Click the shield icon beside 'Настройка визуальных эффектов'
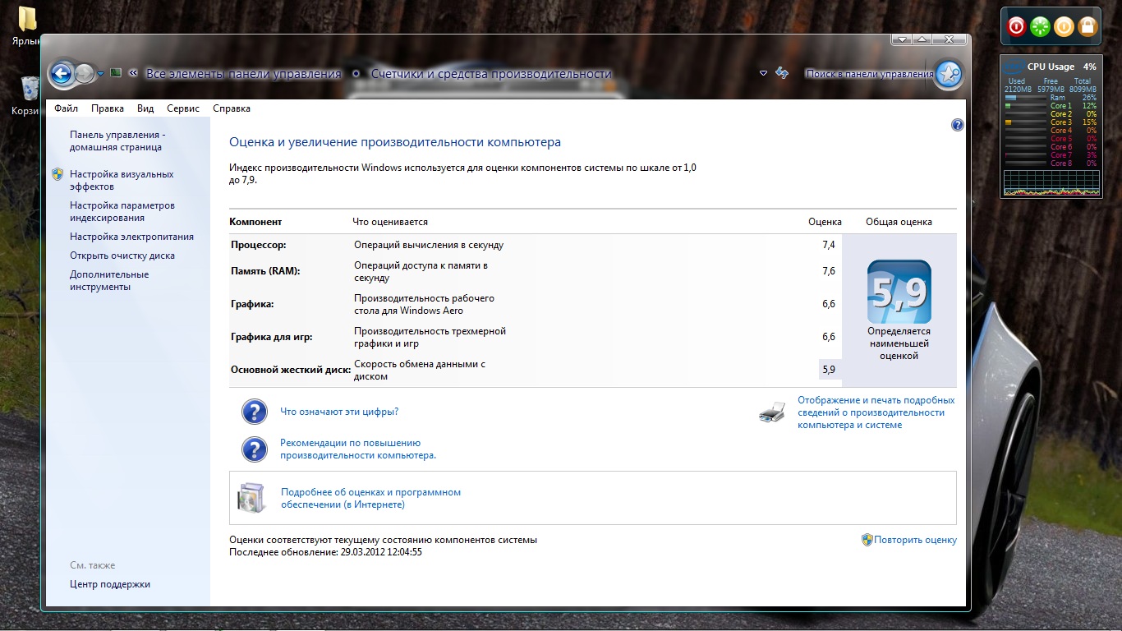The width and height of the screenshot is (1122, 631). coord(57,174)
